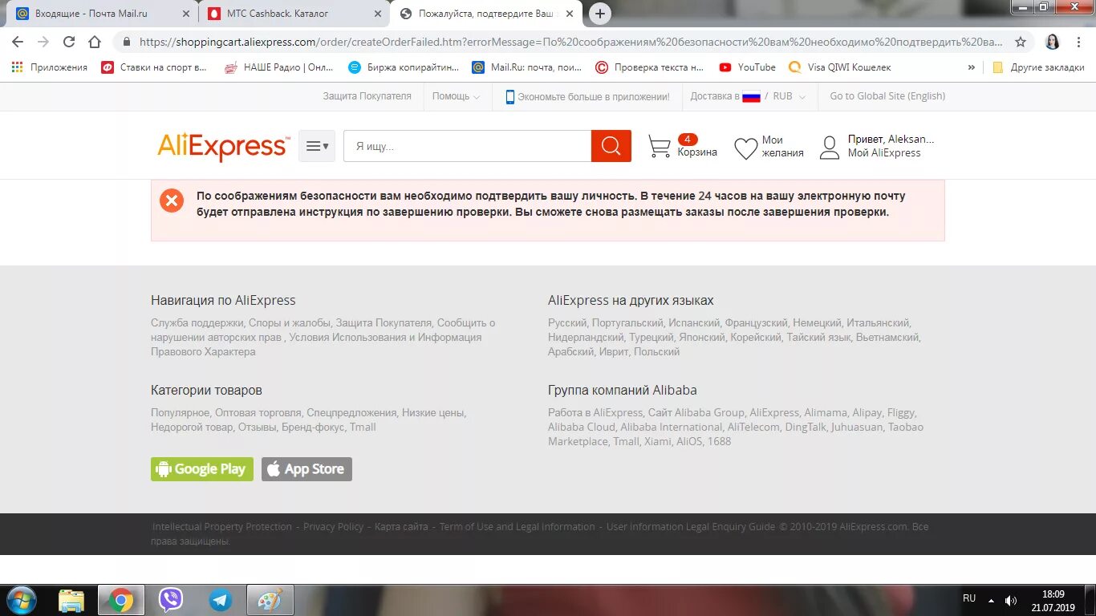Click Карта сайта footer link

[x=401, y=527]
